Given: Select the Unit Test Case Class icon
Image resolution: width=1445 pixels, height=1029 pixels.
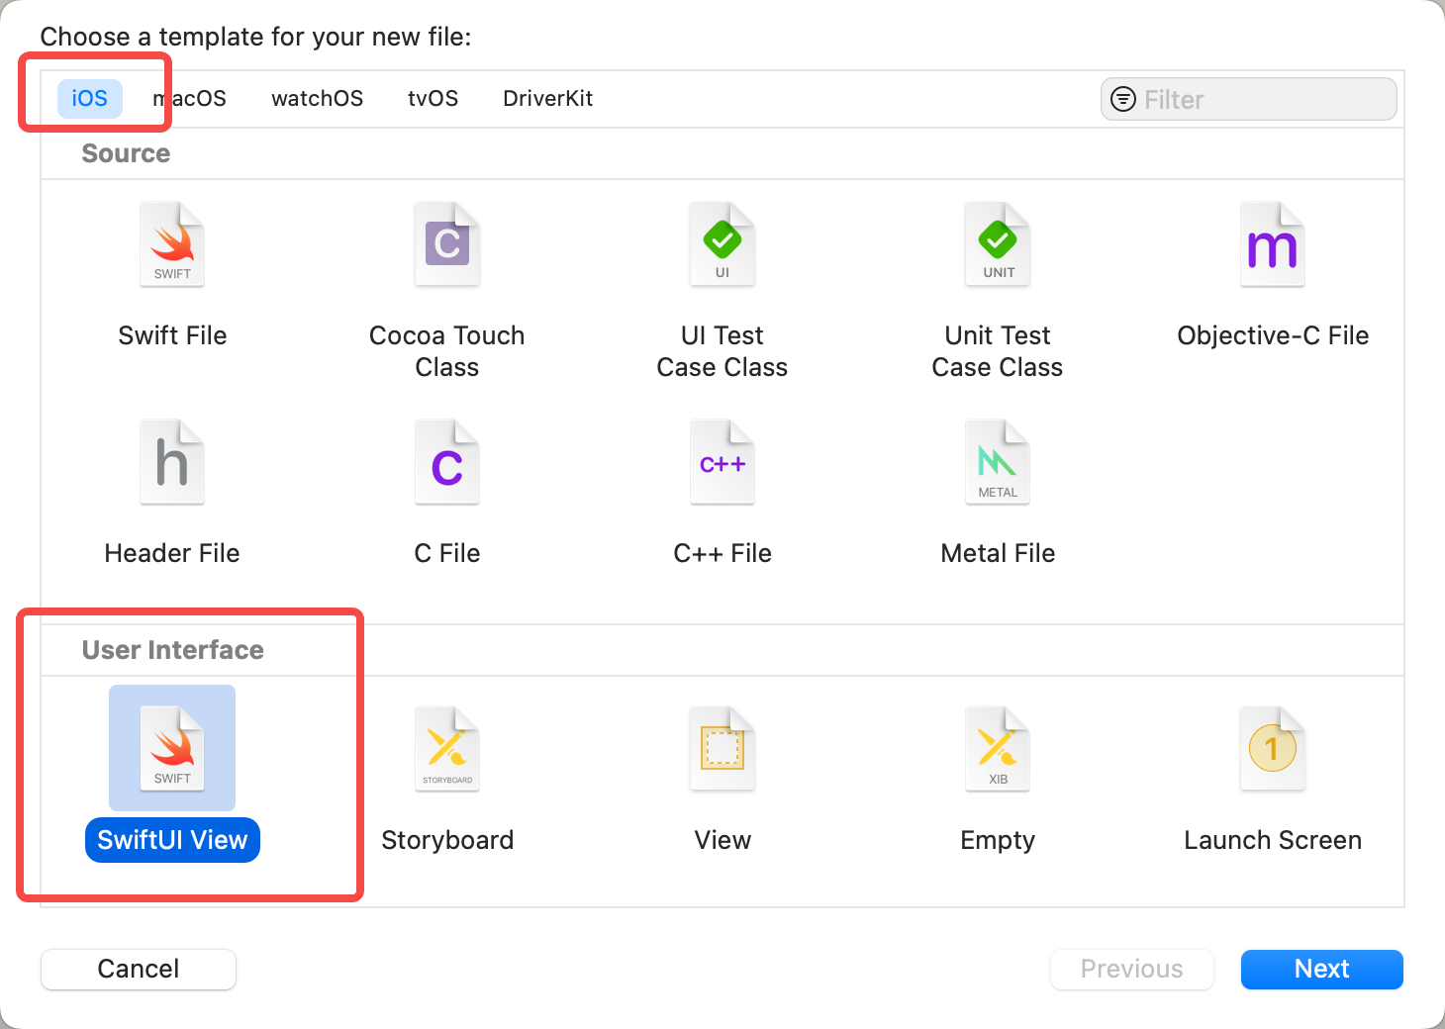Looking at the screenshot, I should click(998, 244).
